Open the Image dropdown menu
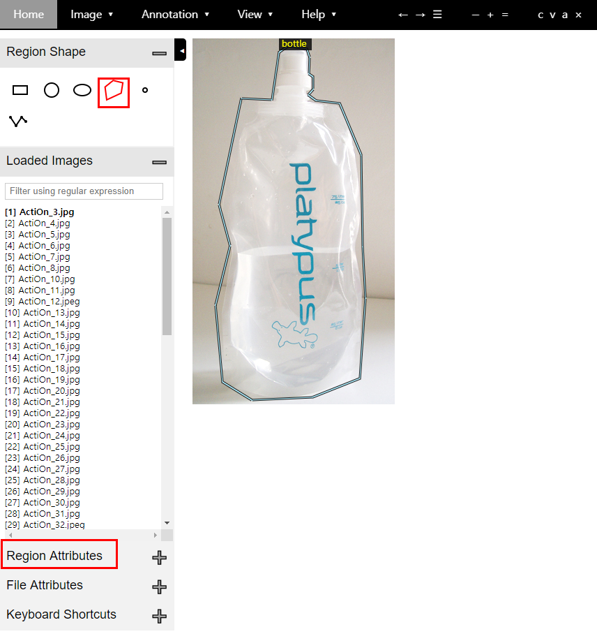This screenshot has height=634, width=597. 91,15
